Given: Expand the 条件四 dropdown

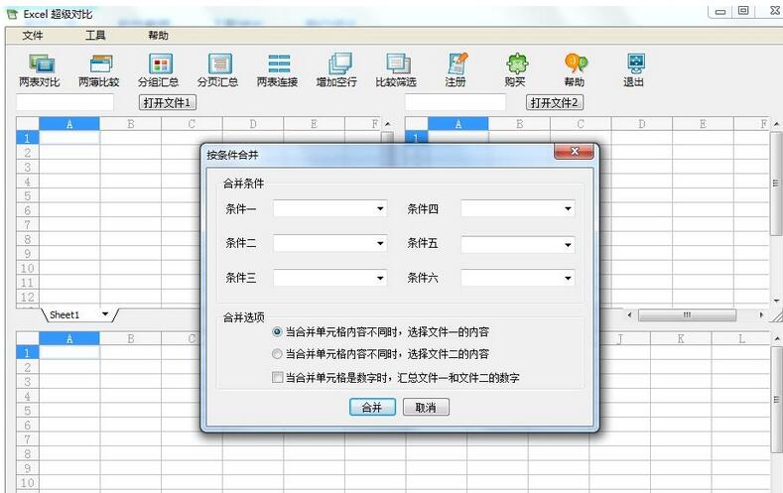Looking at the screenshot, I should pos(568,208).
